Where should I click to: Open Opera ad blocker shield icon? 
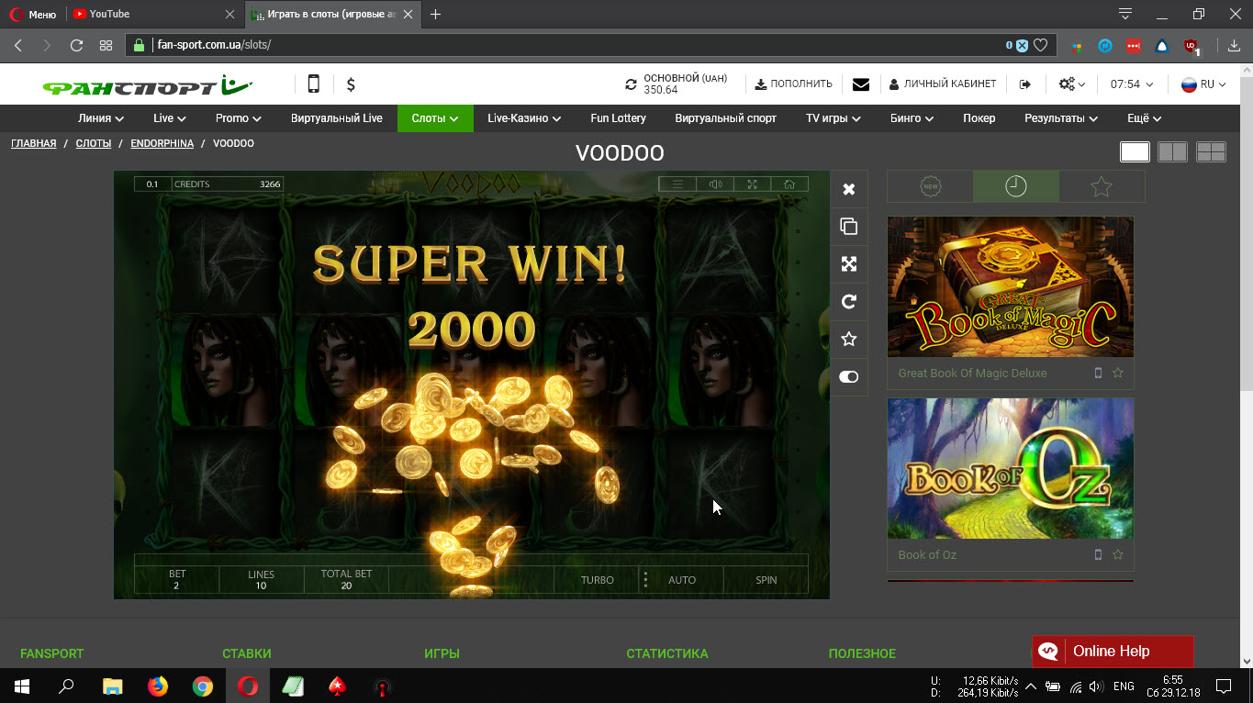tap(1022, 45)
